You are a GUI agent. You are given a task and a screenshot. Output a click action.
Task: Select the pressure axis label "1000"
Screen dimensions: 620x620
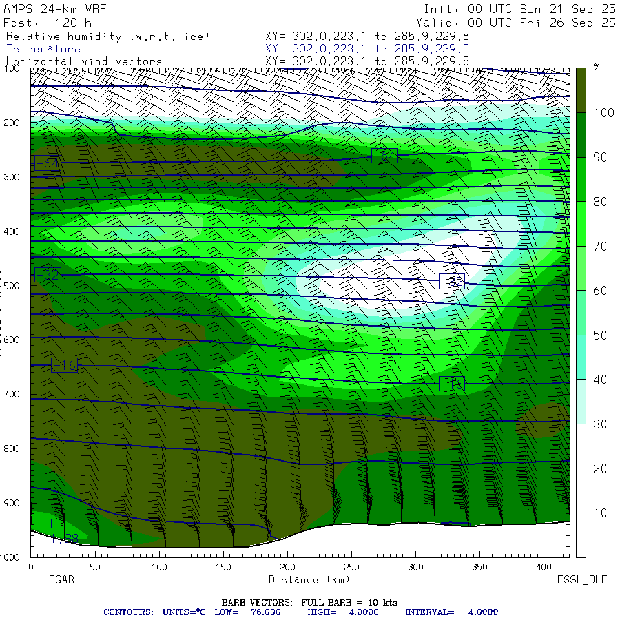coord(10,557)
